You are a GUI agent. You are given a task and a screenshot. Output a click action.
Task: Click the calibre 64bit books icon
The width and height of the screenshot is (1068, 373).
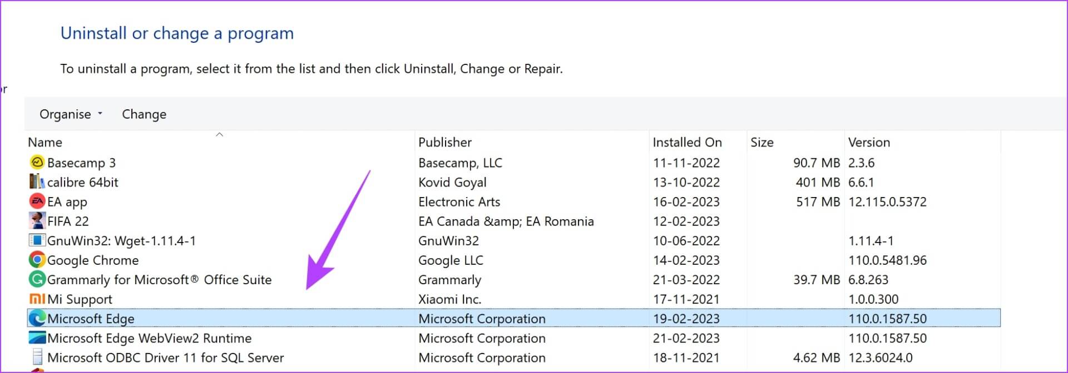click(37, 182)
